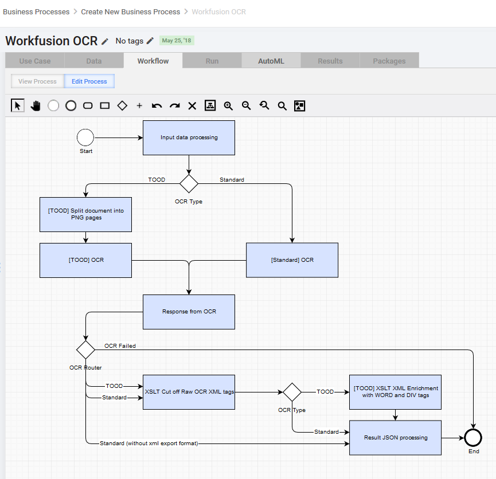Click the plus add icon in toolbar
The height and width of the screenshot is (479, 496).
(139, 105)
